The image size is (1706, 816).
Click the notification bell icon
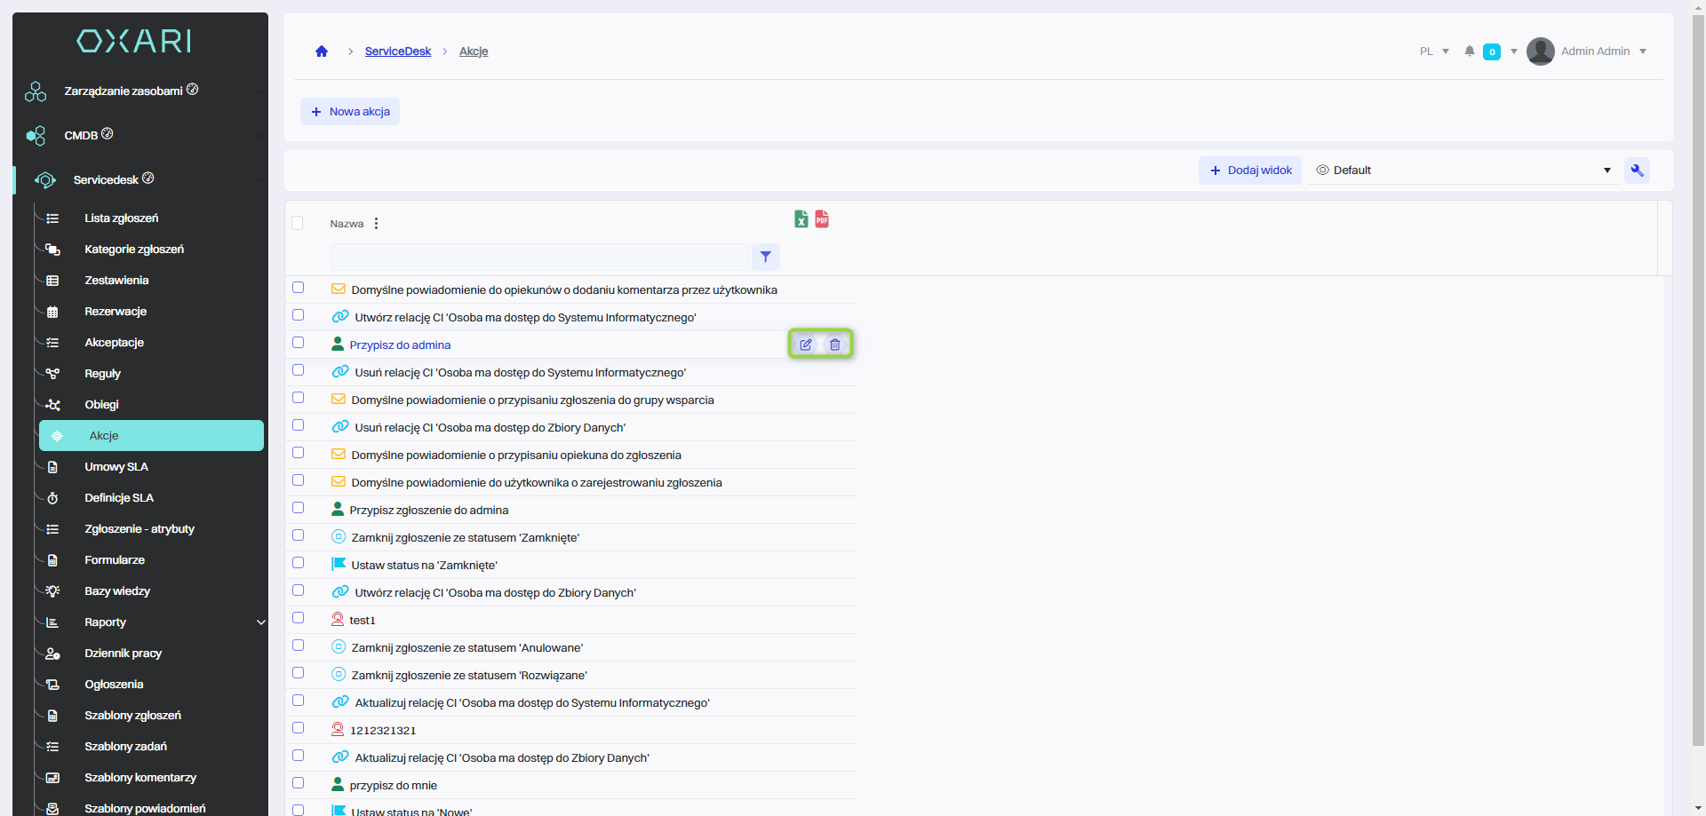tap(1470, 51)
